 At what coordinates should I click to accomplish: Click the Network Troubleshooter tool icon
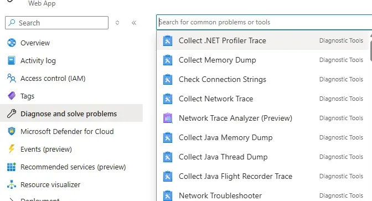pyautogui.click(x=168, y=195)
